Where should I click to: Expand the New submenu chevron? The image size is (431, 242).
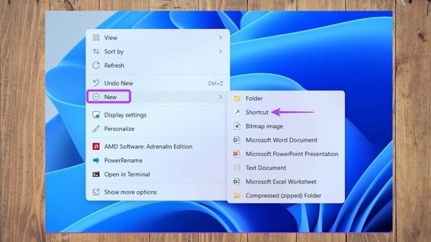tap(220, 97)
